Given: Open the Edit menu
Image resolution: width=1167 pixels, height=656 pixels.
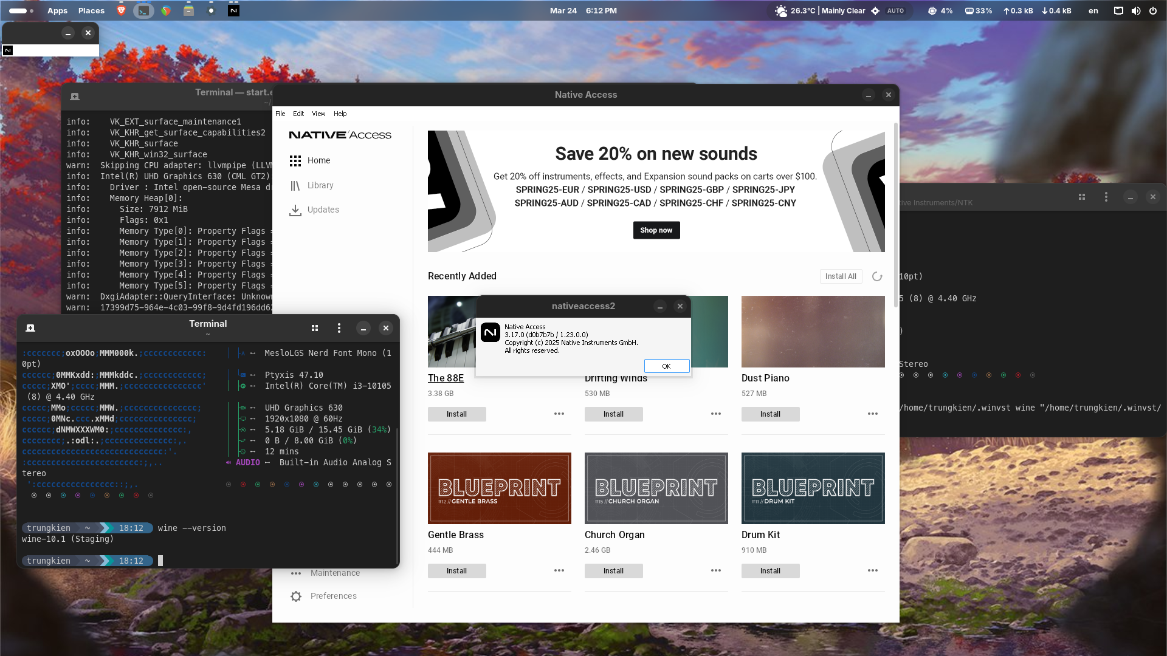Looking at the screenshot, I should point(298,114).
